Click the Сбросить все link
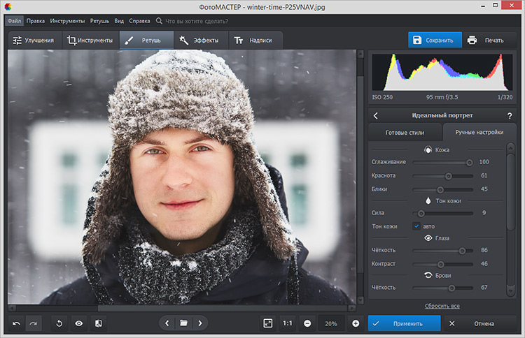 tap(442, 306)
